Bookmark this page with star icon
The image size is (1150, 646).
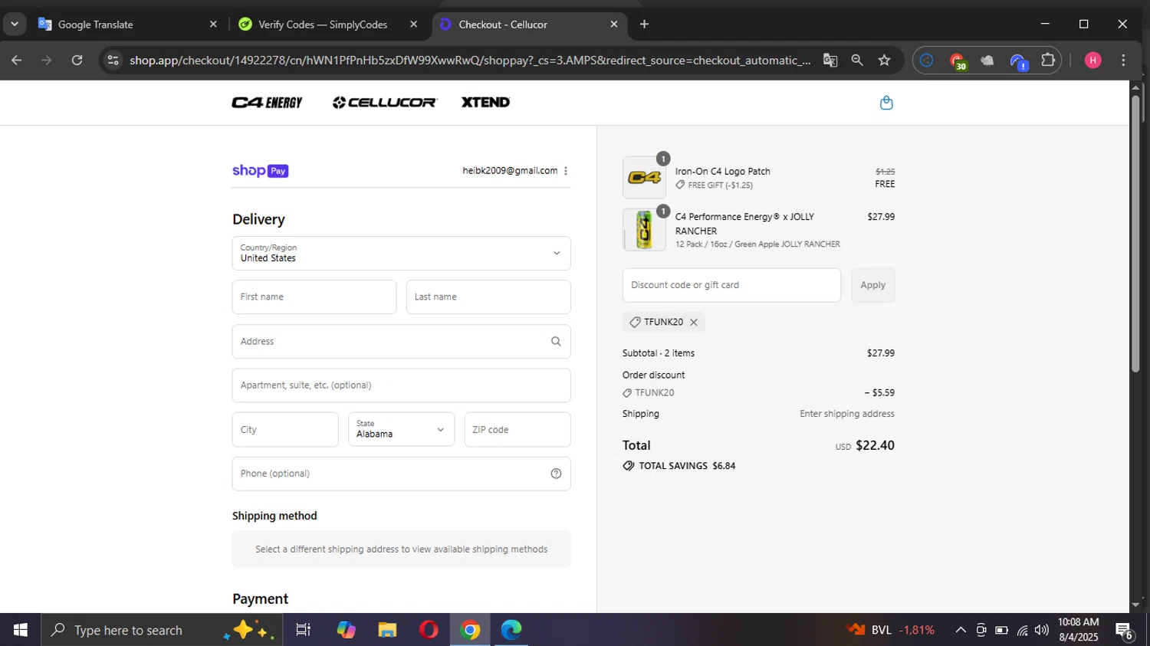click(x=884, y=61)
